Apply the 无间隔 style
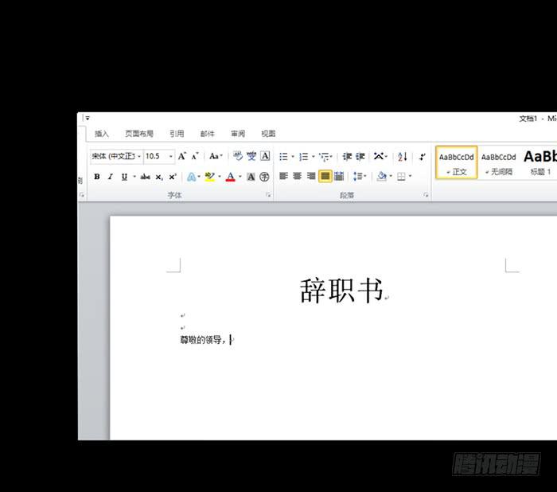Viewport: 557px width, 492px height. 499,162
